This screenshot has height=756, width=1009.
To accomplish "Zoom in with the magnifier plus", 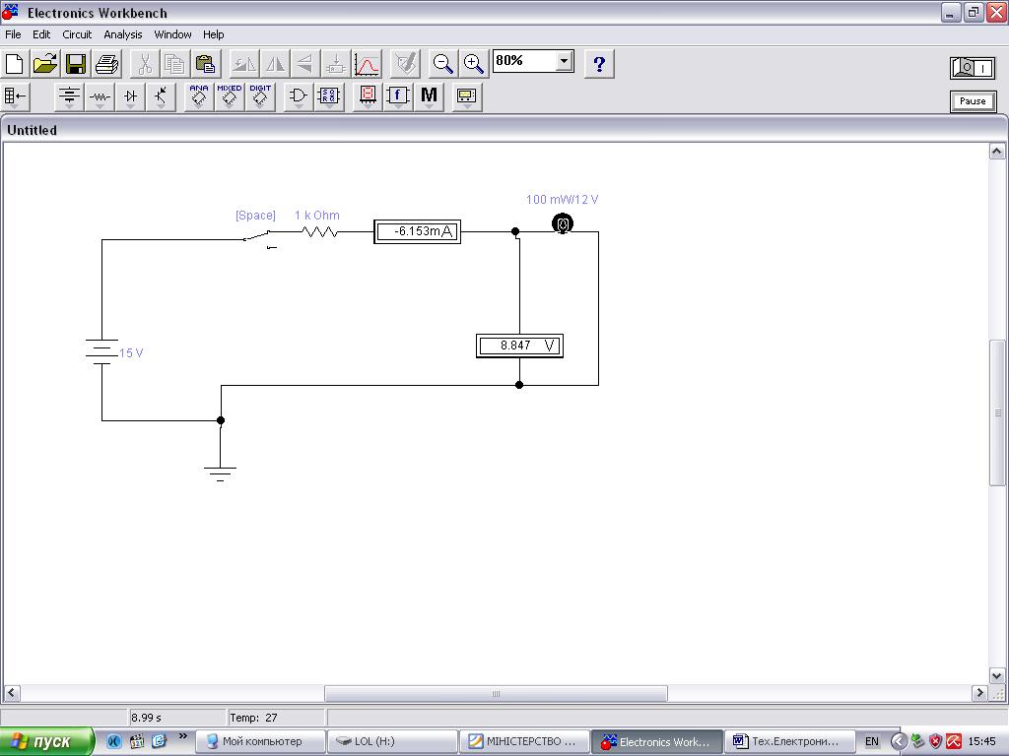I will (x=474, y=64).
